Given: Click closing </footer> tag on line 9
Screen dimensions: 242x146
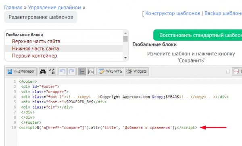Looking at the screenshot, I should 31,122.
